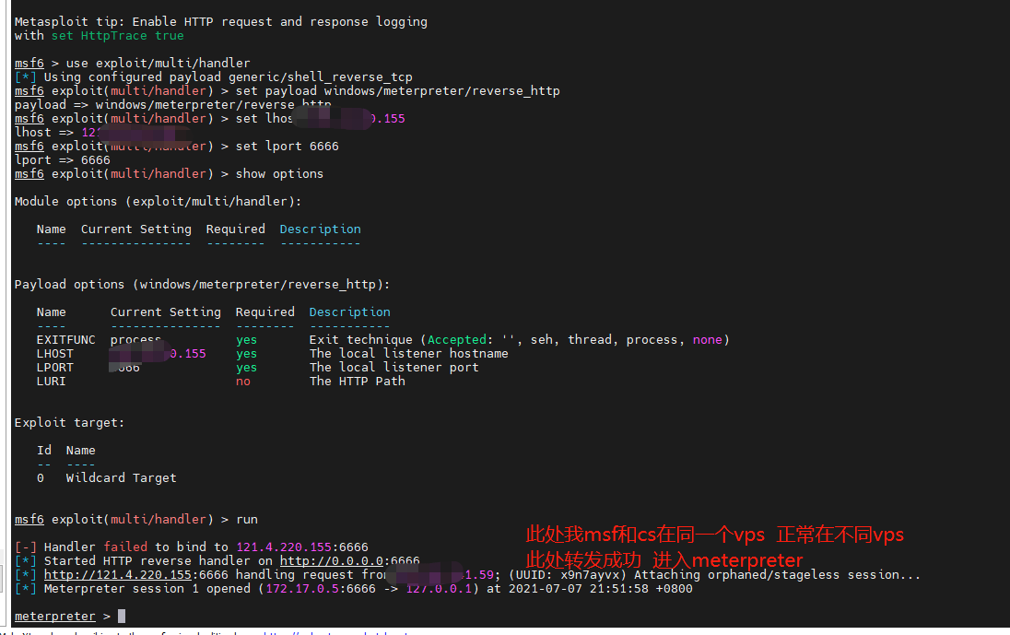Click the red 'no' in LURI row
The width and height of the screenshot is (1010, 635).
pos(243,382)
